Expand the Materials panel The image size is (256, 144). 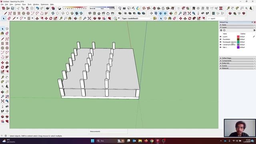pos(237,68)
